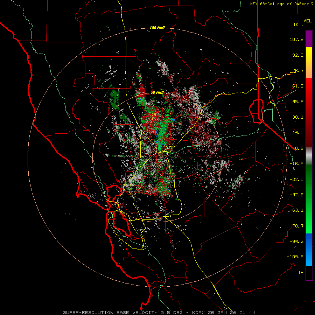Pick the blue colorbar segment
This screenshot has width=315, height=315.
[309, 250]
